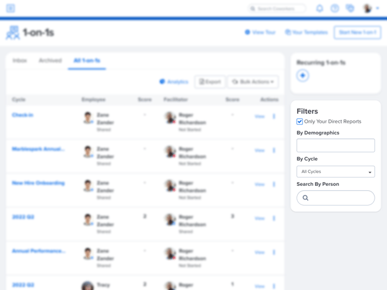Open three-dot menu in Check-in row
387x290 pixels.
pyautogui.click(x=274, y=116)
